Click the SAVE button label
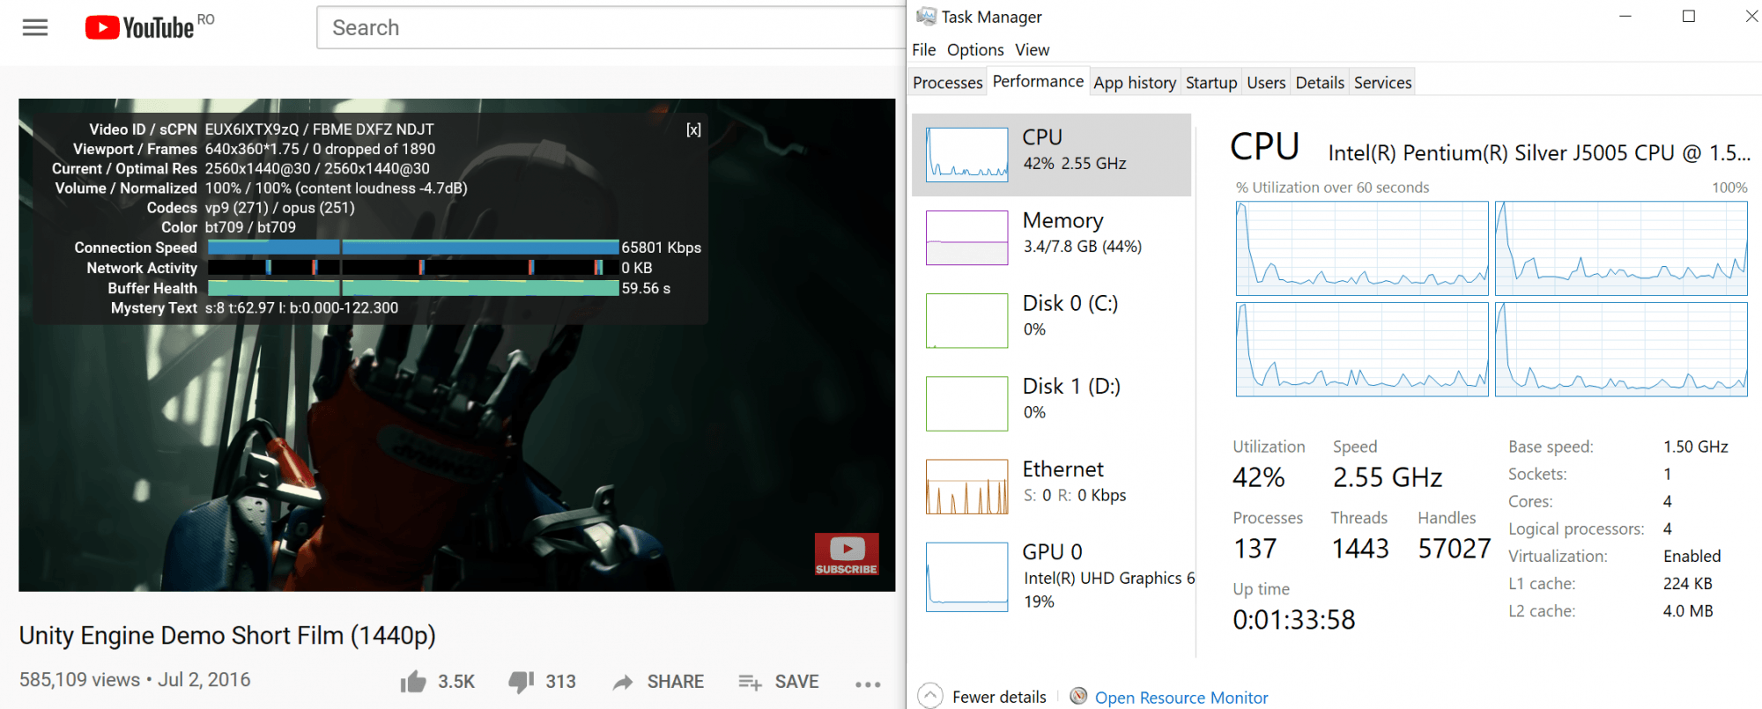1762x709 pixels. click(797, 682)
